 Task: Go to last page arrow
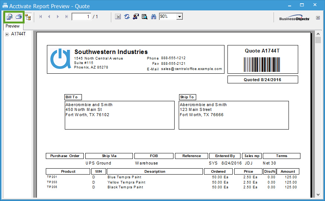(x=66, y=17)
